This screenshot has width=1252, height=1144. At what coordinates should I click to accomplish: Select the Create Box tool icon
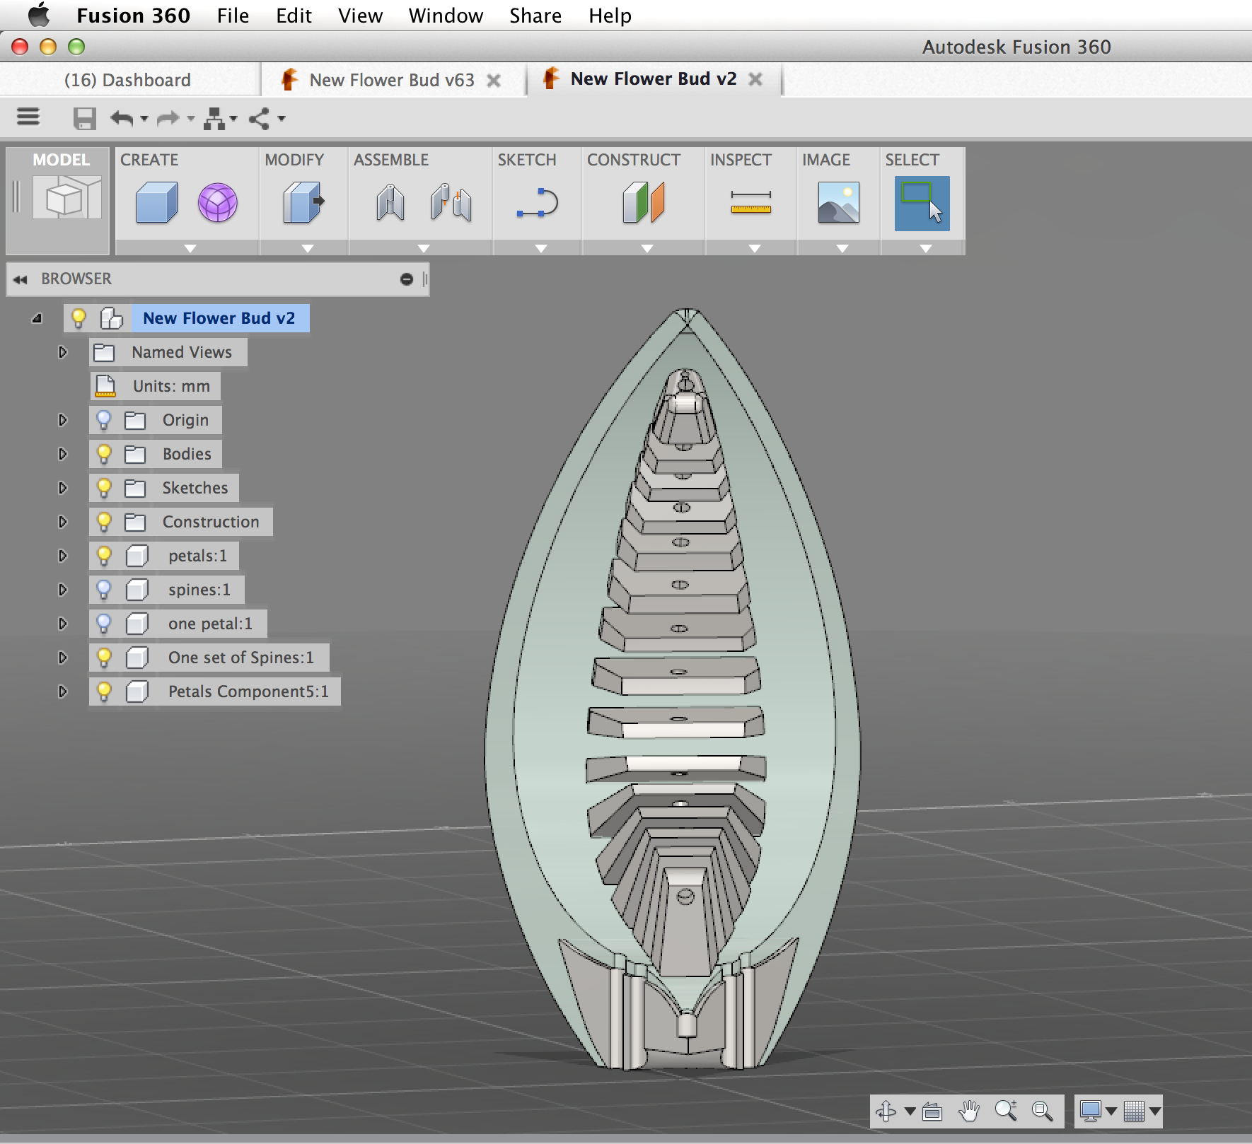click(156, 203)
